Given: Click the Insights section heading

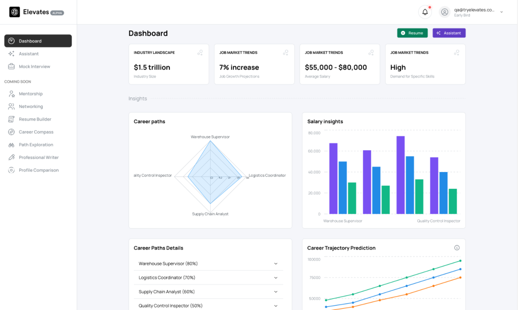Looking at the screenshot, I should click(138, 99).
